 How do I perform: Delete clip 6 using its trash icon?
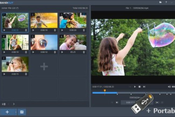(x=84, y=52)
